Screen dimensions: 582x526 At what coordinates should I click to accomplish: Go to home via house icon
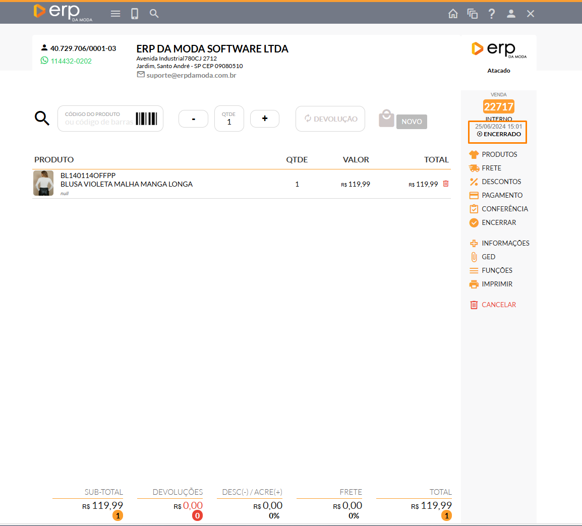point(453,14)
